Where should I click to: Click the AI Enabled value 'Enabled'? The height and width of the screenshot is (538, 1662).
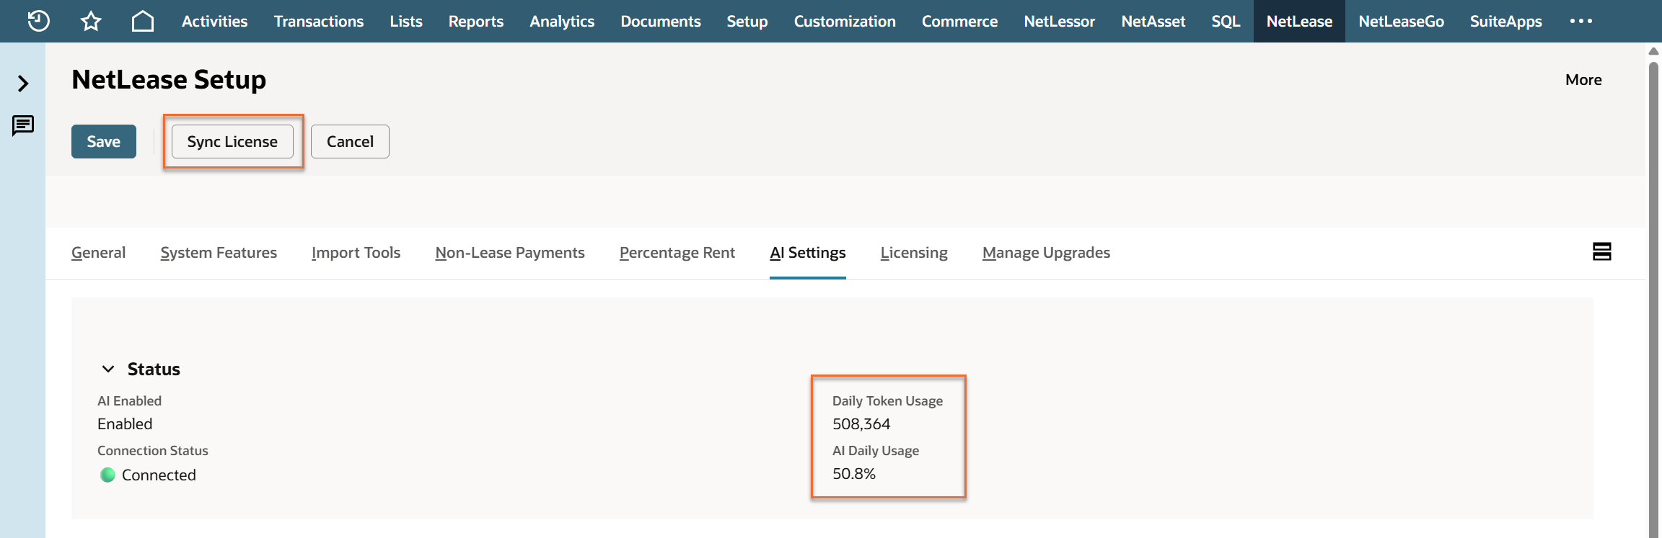click(125, 424)
